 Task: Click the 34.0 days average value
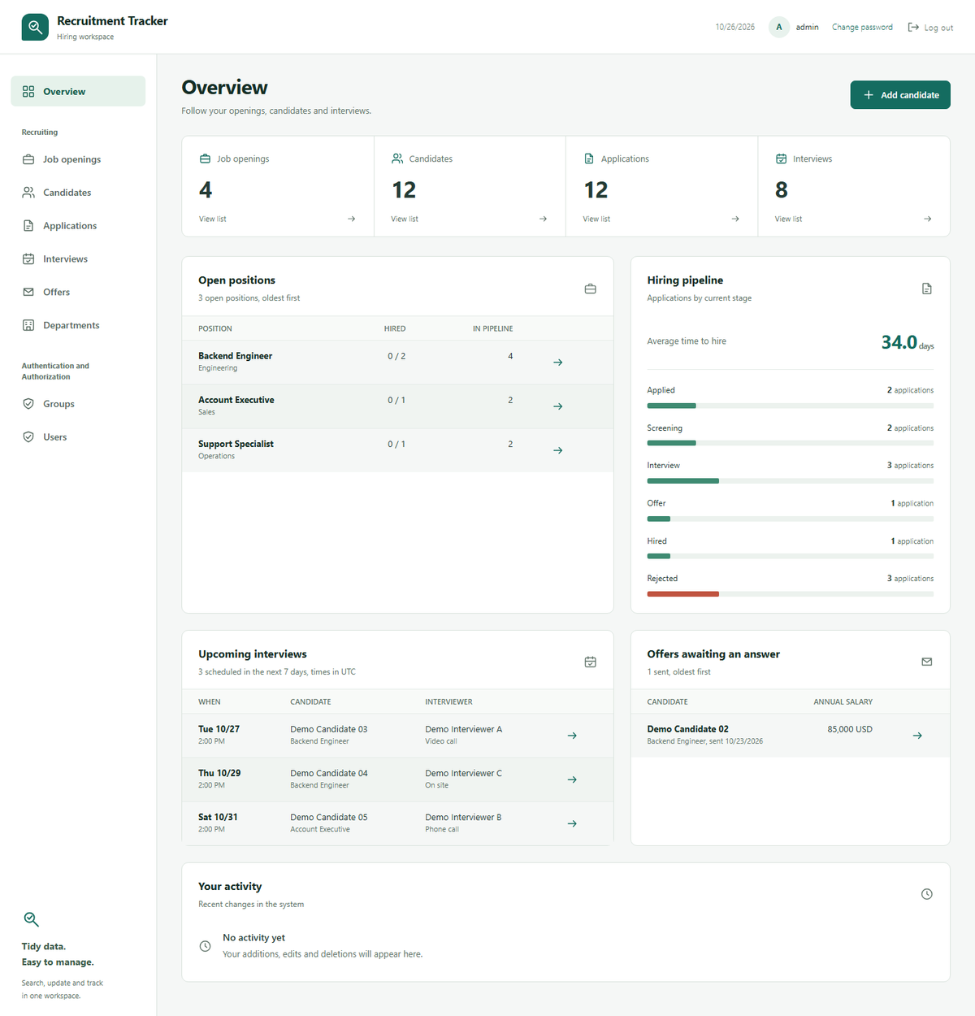coord(908,342)
